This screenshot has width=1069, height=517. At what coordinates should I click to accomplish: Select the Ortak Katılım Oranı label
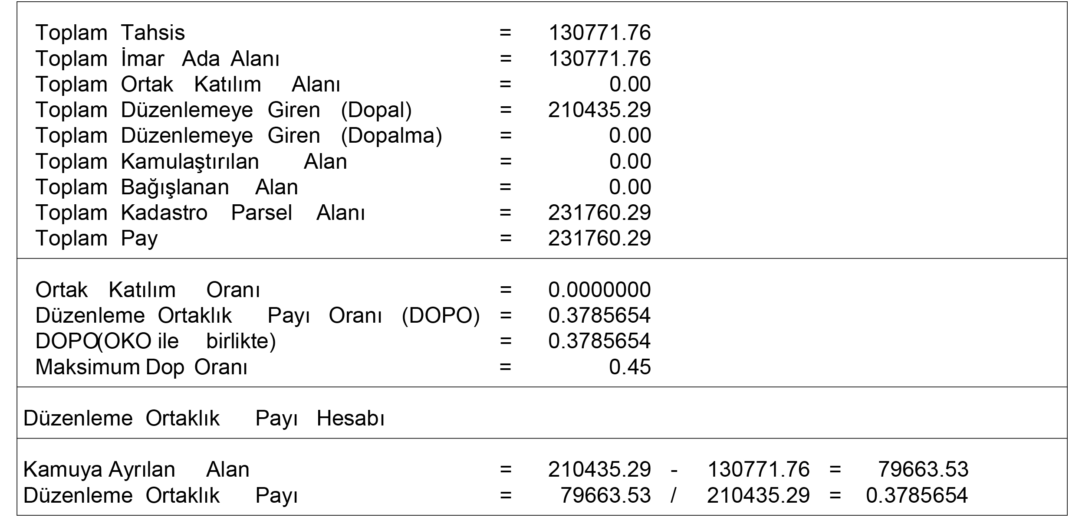click(148, 290)
